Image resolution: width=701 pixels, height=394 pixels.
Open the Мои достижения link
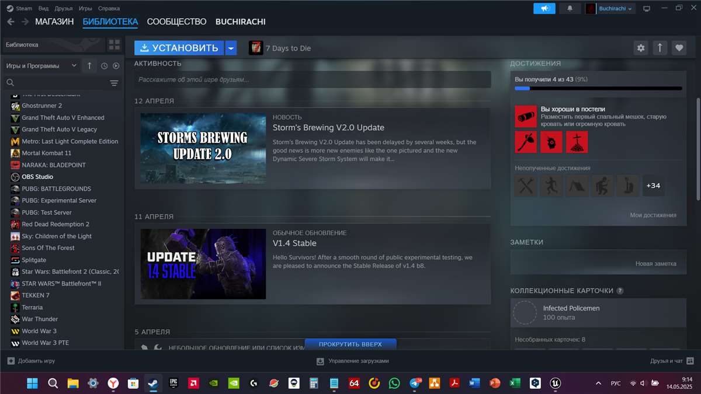tap(653, 215)
